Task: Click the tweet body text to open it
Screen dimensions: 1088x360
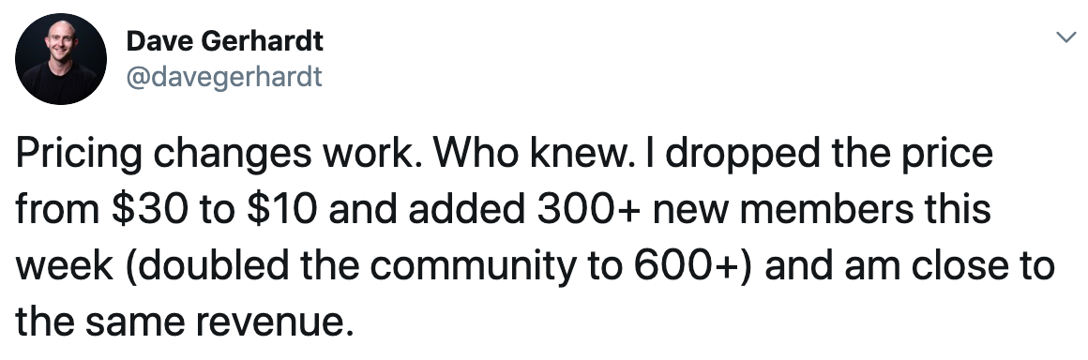Action: [535, 238]
